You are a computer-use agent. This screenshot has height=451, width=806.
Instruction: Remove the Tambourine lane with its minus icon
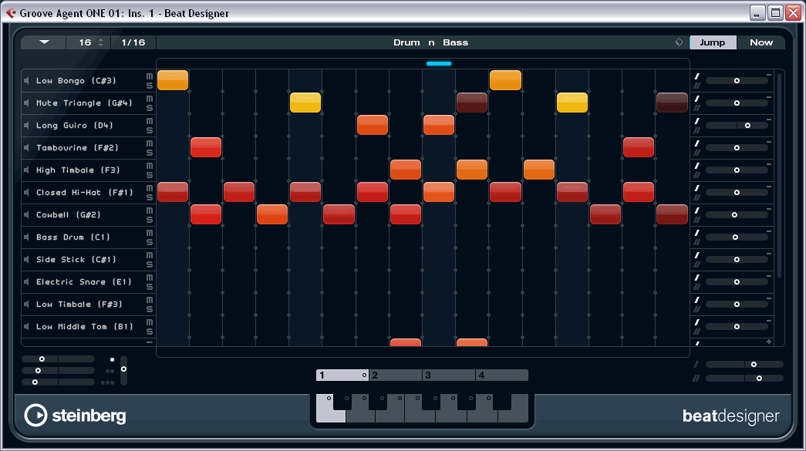pos(769,142)
